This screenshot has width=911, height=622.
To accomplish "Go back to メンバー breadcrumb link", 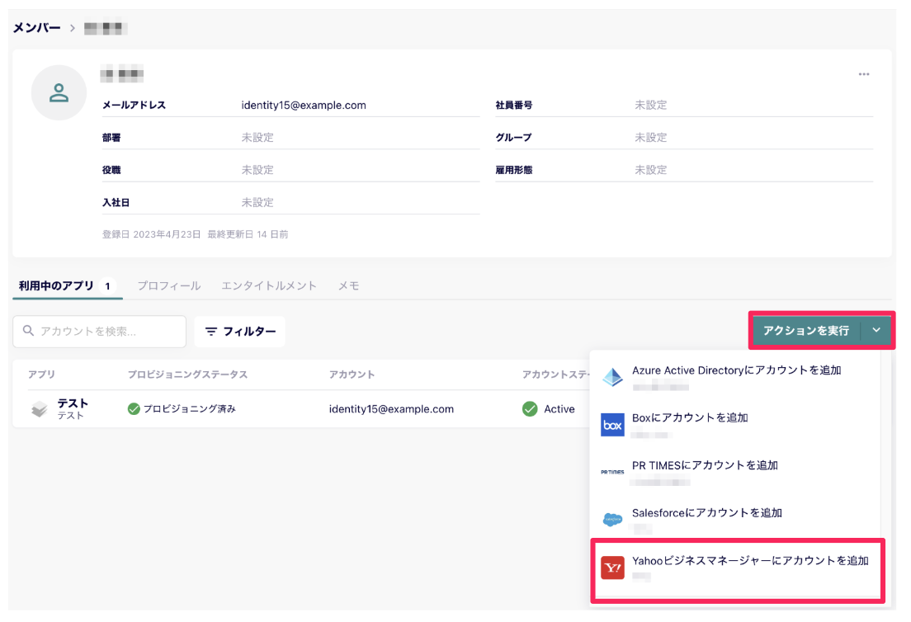I will [36, 28].
